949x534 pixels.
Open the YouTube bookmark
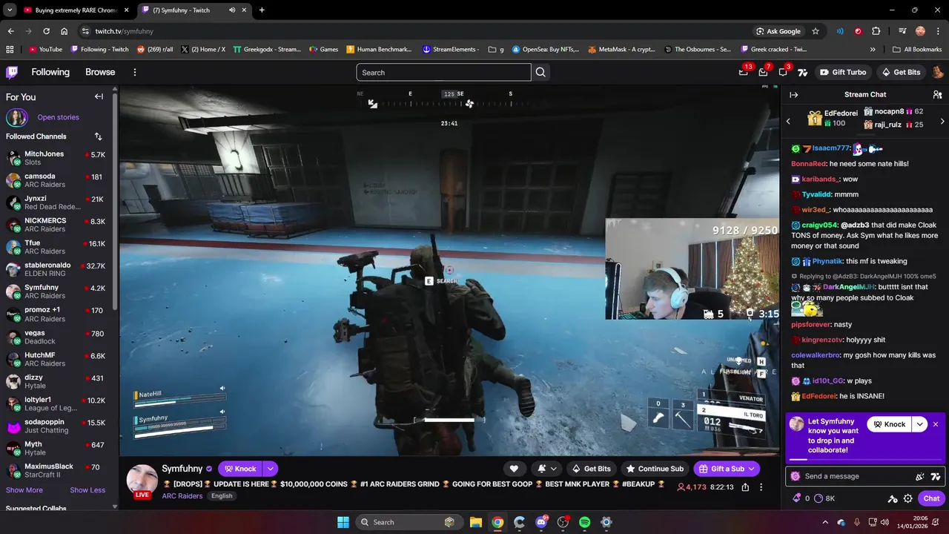click(x=45, y=50)
